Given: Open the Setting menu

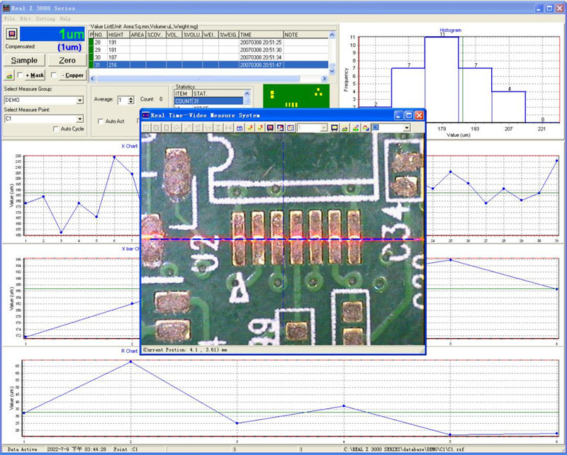Looking at the screenshot, I should [x=45, y=18].
